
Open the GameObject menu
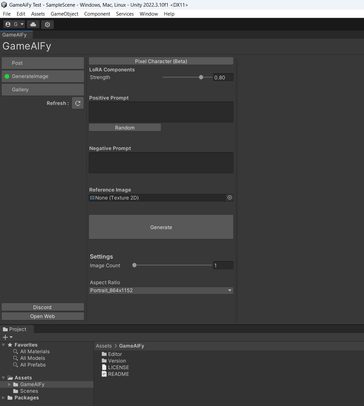pos(64,14)
